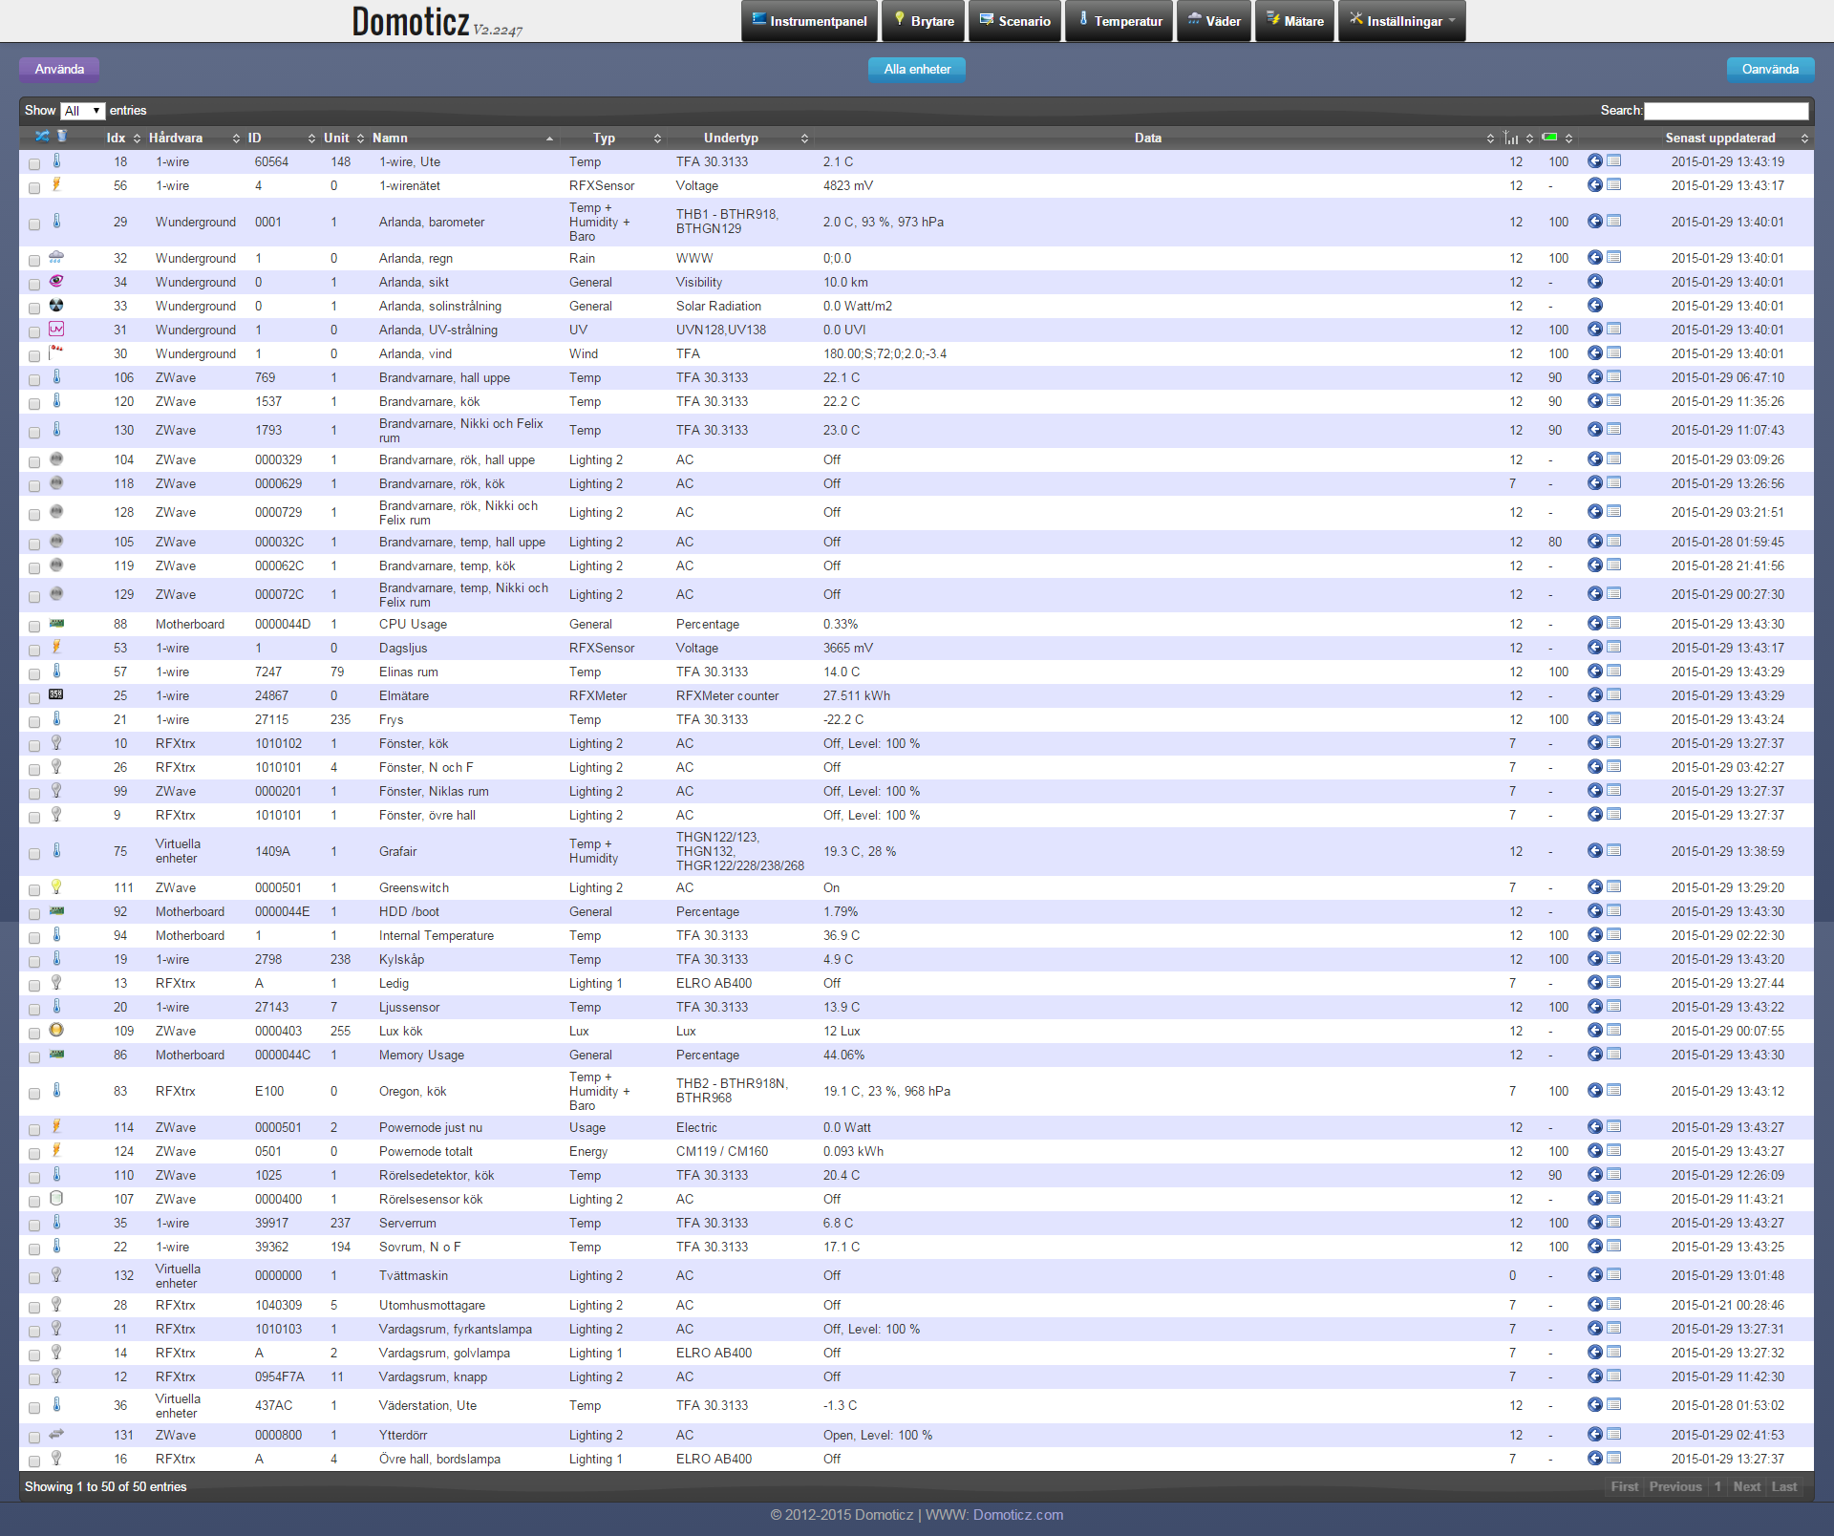Expand the Inställningar dropdown menu

1401,21
